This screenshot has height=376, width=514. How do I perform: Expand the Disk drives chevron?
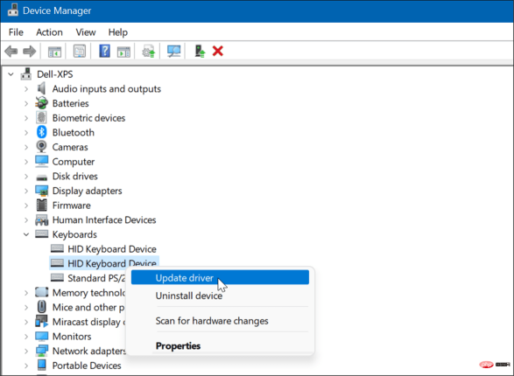point(26,176)
